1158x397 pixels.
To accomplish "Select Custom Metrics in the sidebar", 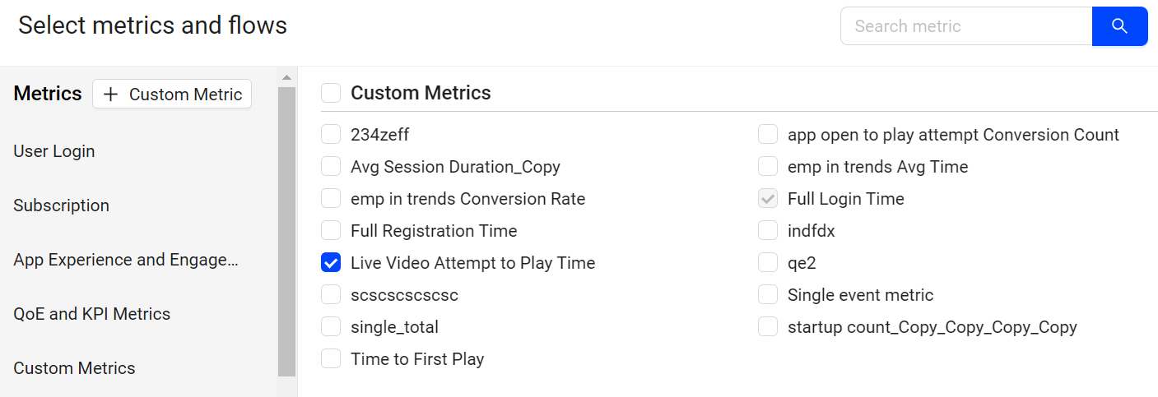I will pyautogui.click(x=74, y=368).
